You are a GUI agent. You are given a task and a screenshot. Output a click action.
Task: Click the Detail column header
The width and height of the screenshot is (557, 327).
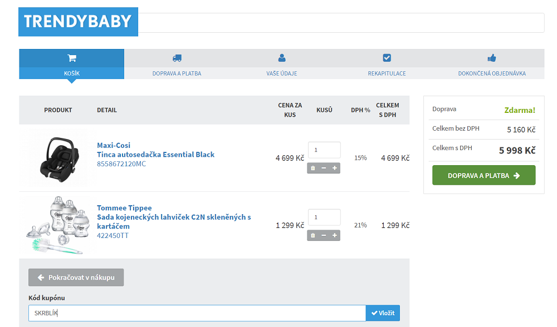coord(107,110)
